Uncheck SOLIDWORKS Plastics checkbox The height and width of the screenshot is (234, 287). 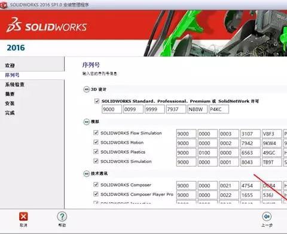coord(96,152)
